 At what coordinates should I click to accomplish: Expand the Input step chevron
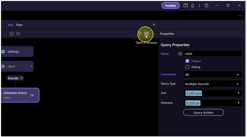(x=31, y=66)
